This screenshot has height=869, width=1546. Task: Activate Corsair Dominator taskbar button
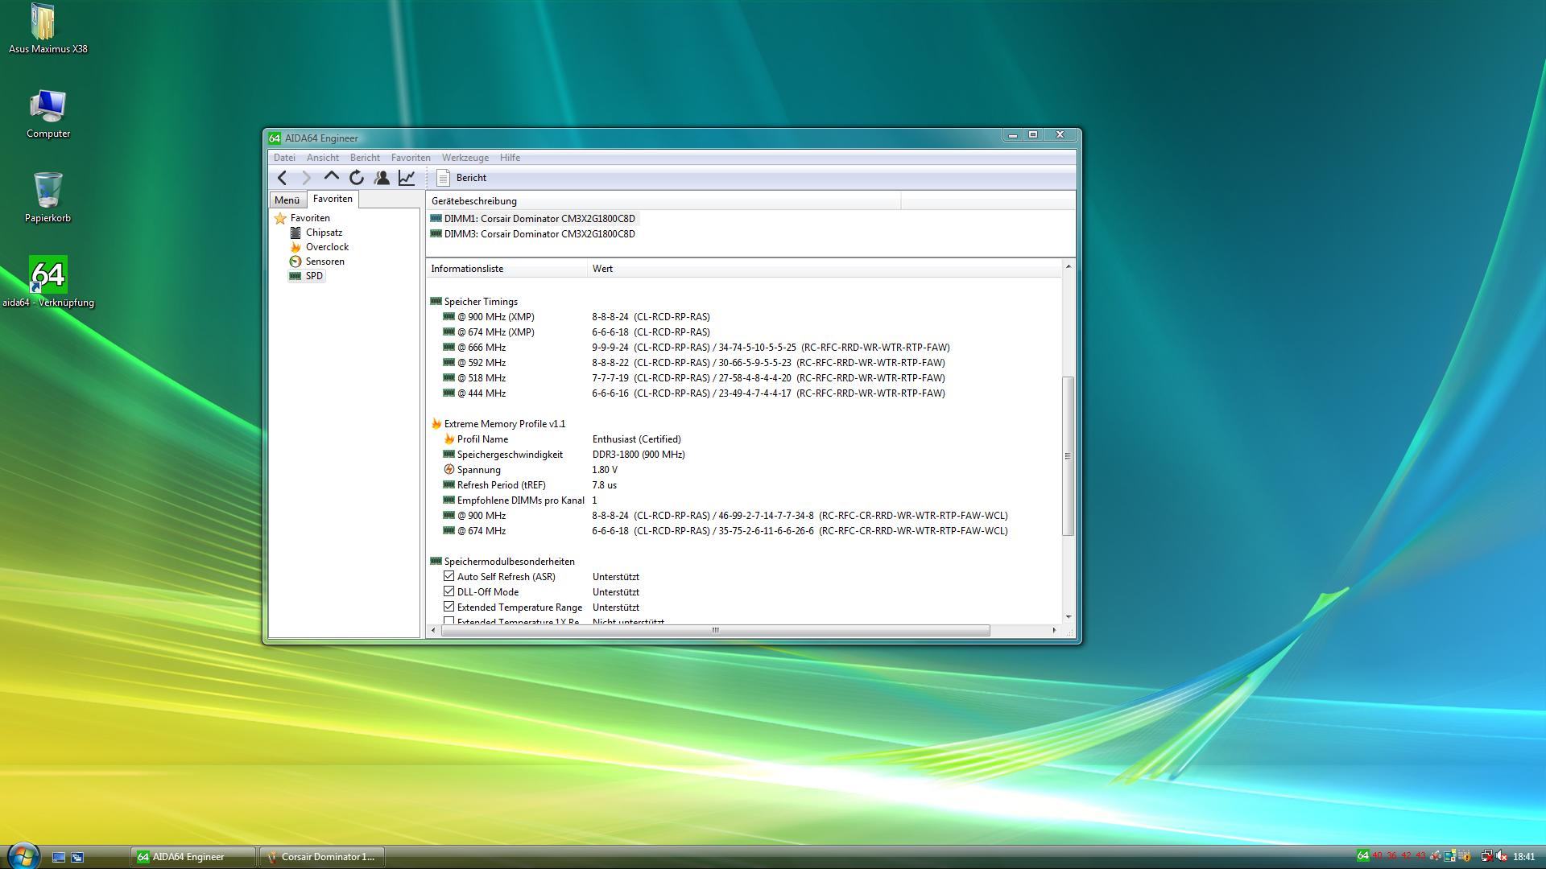click(x=322, y=857)
